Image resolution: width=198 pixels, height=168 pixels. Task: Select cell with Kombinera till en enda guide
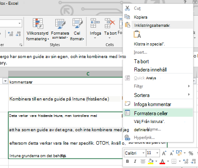[65, 98]
